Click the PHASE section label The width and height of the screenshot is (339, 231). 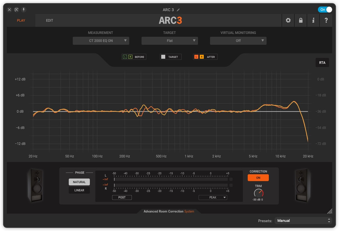[x=79, y=172]
